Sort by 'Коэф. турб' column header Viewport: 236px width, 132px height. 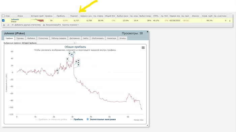click(x=207, y=16)
